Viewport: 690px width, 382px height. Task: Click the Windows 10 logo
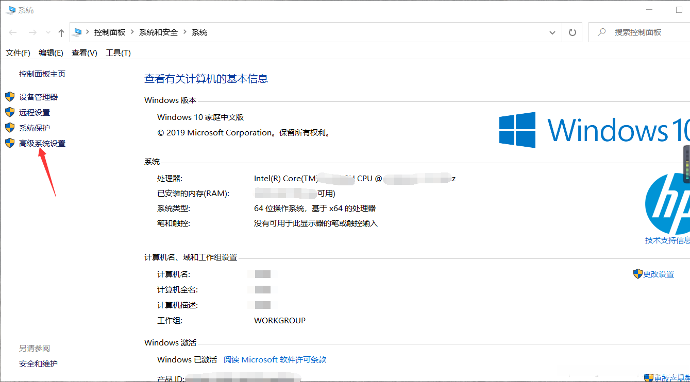(594, 130)
